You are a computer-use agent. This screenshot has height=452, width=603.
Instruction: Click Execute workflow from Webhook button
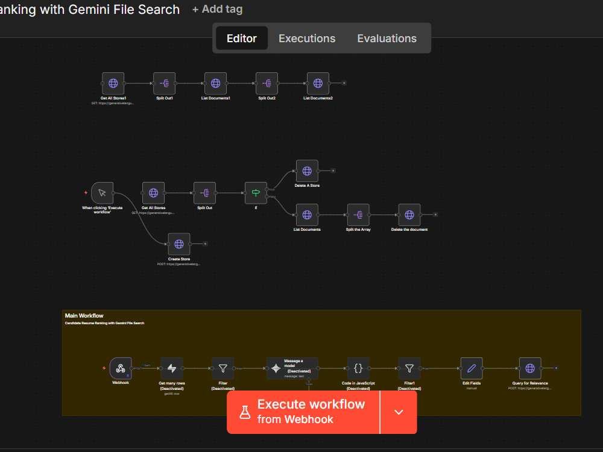303,412
